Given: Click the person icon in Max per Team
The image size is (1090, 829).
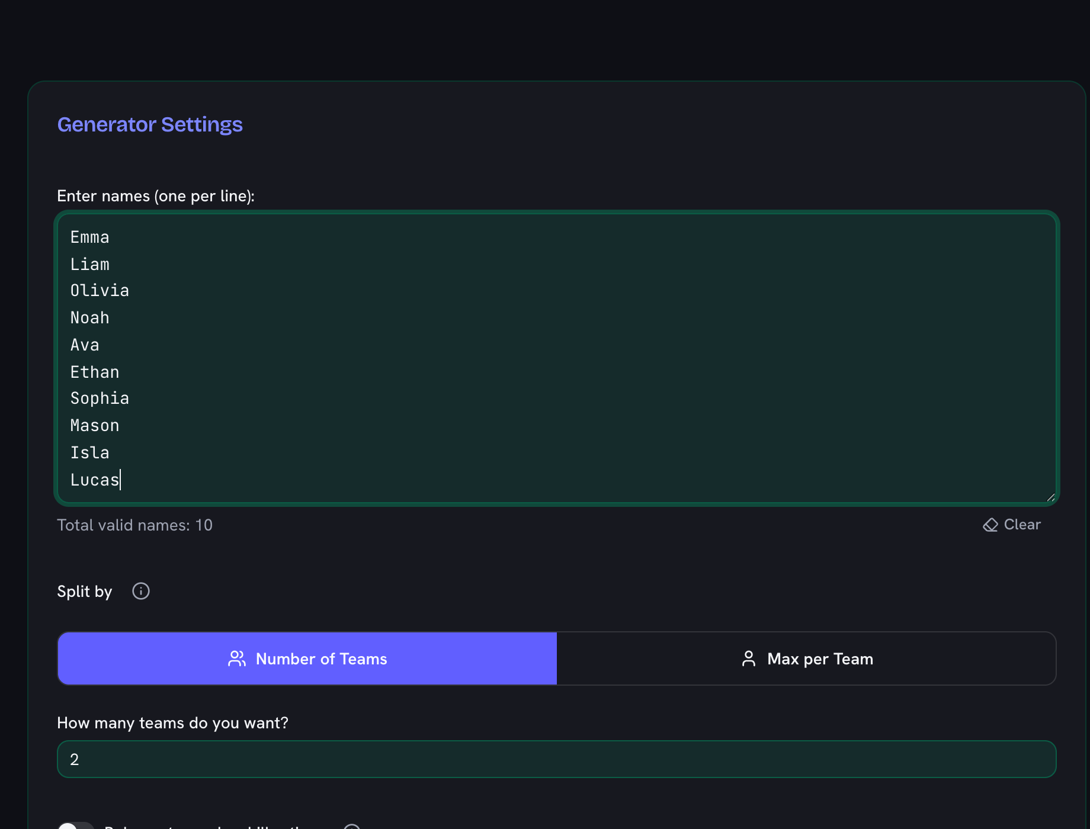Looking at the screenshot, I should 749,659.
